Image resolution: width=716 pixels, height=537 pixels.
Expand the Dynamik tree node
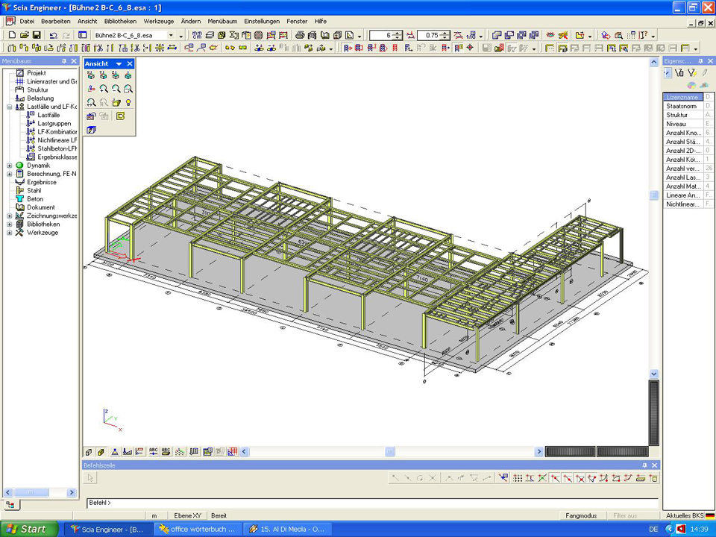click(x=10, y=166)
